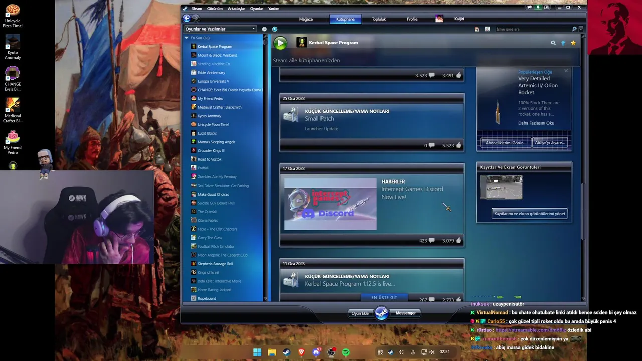Click the forward navigation arrow

point(196,19)
